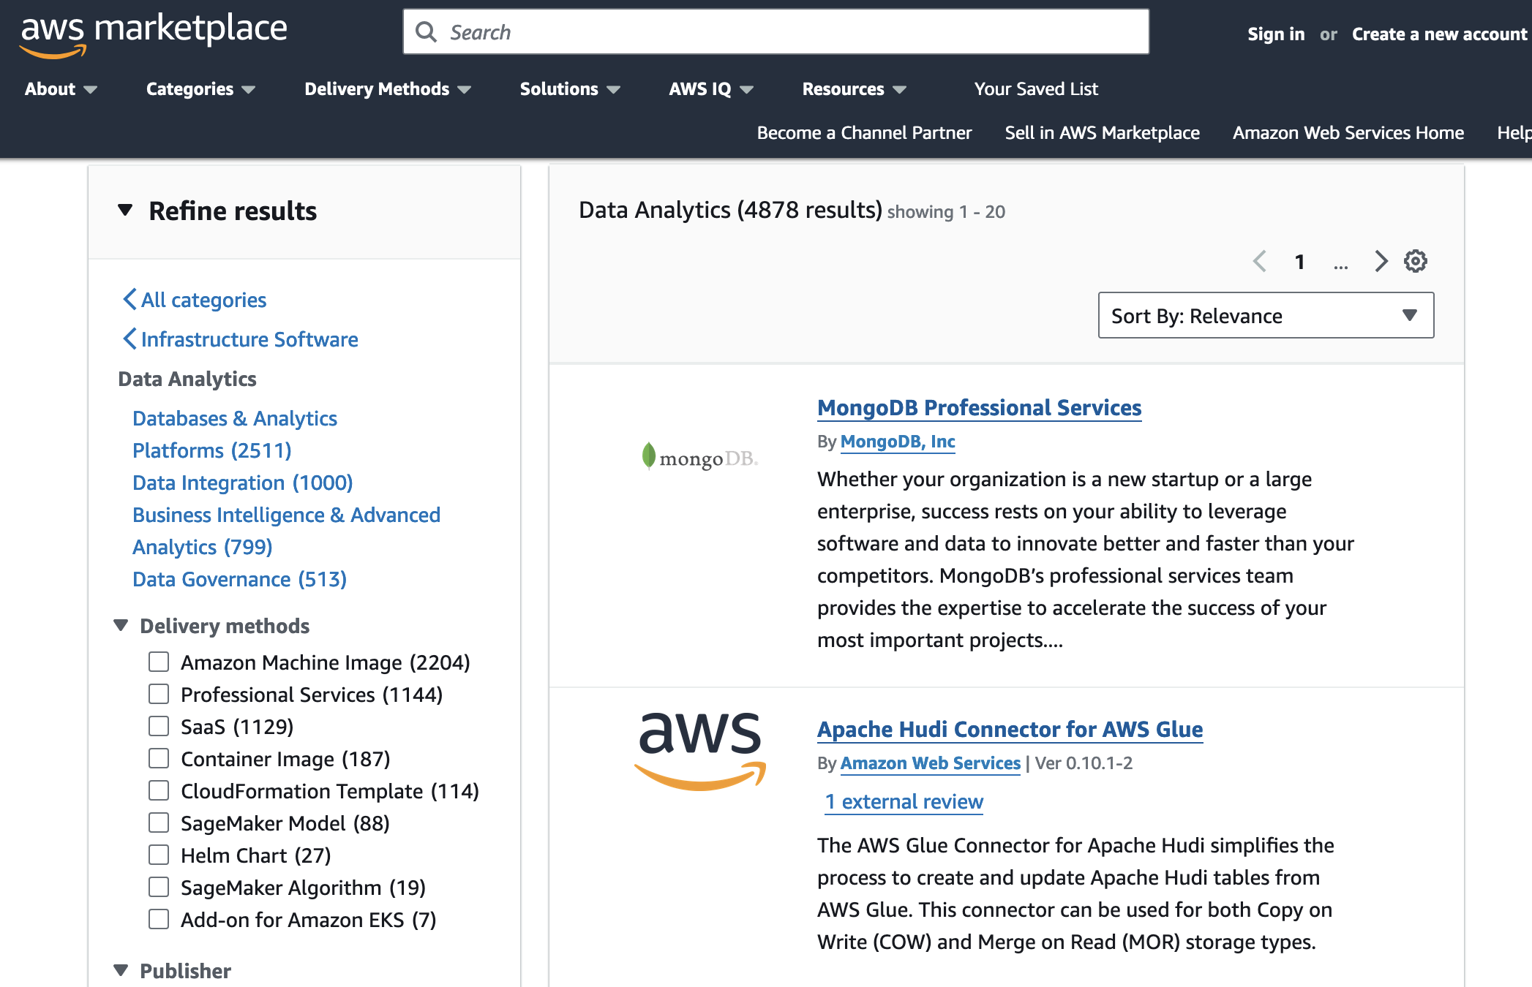Go to next results page arrow

[1380, 261]
